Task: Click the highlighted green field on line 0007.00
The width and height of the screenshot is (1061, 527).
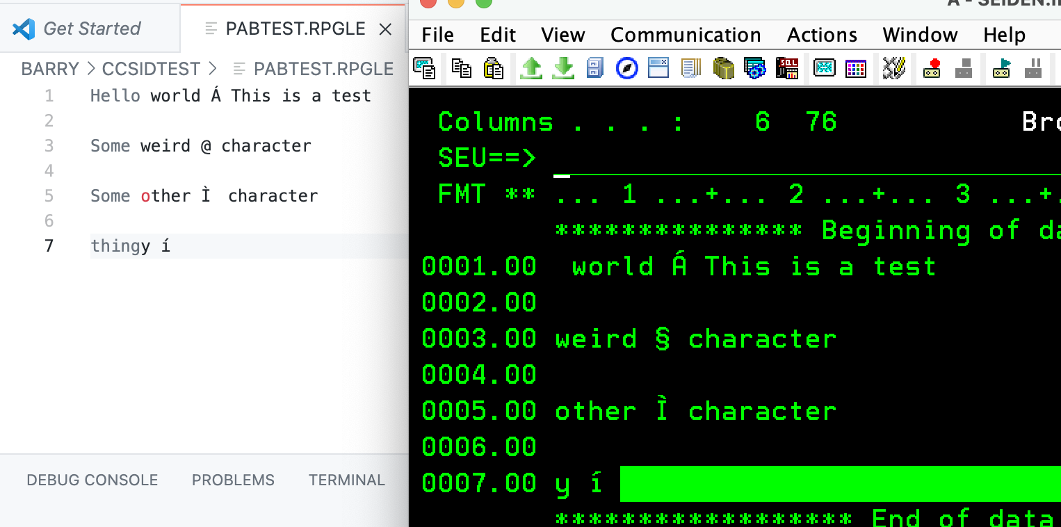Action: [840, 484]
